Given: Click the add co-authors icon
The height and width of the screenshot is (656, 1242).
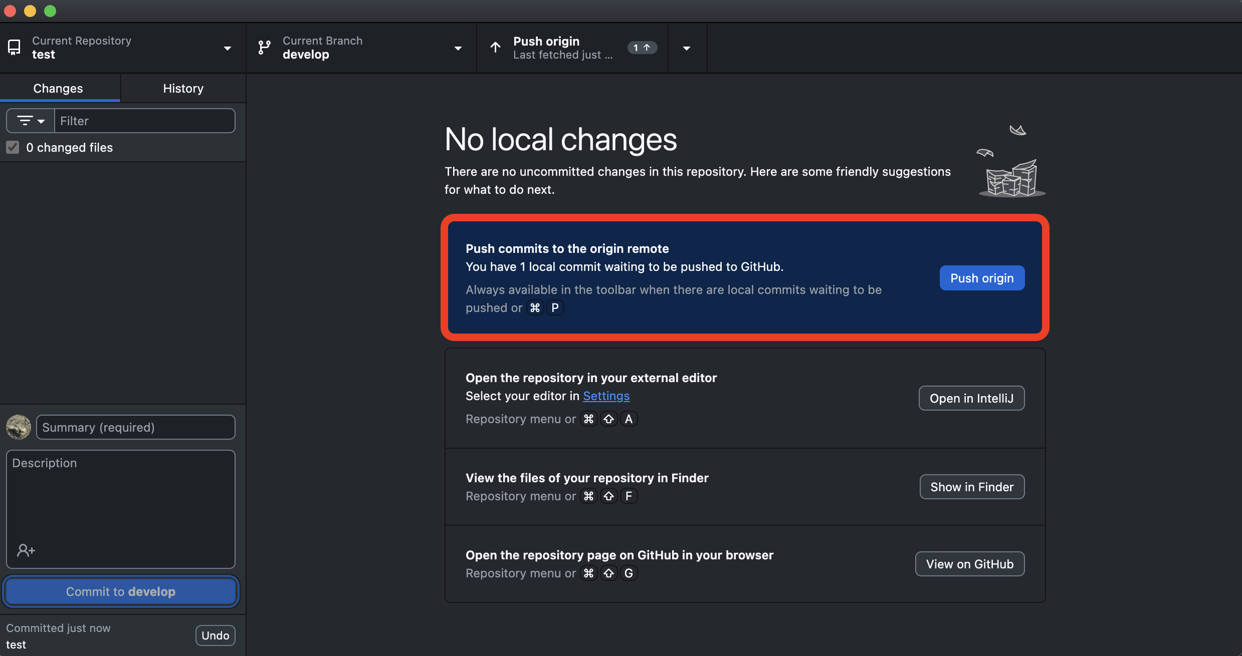Looking at the screenshot, I should coord(26,550).
